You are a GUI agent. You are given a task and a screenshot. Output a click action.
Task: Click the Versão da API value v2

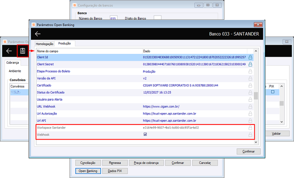(145, 79)
